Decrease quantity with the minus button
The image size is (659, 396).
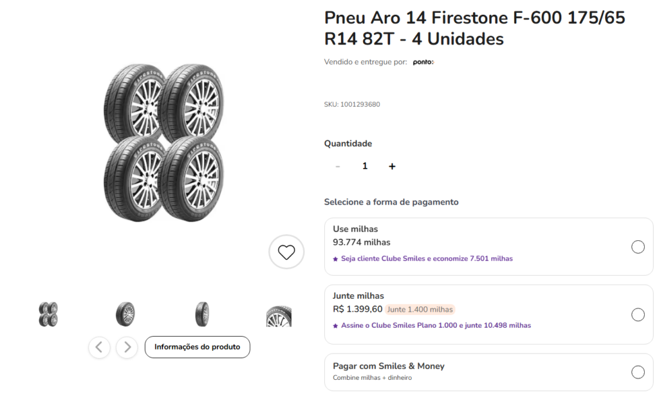338,166
